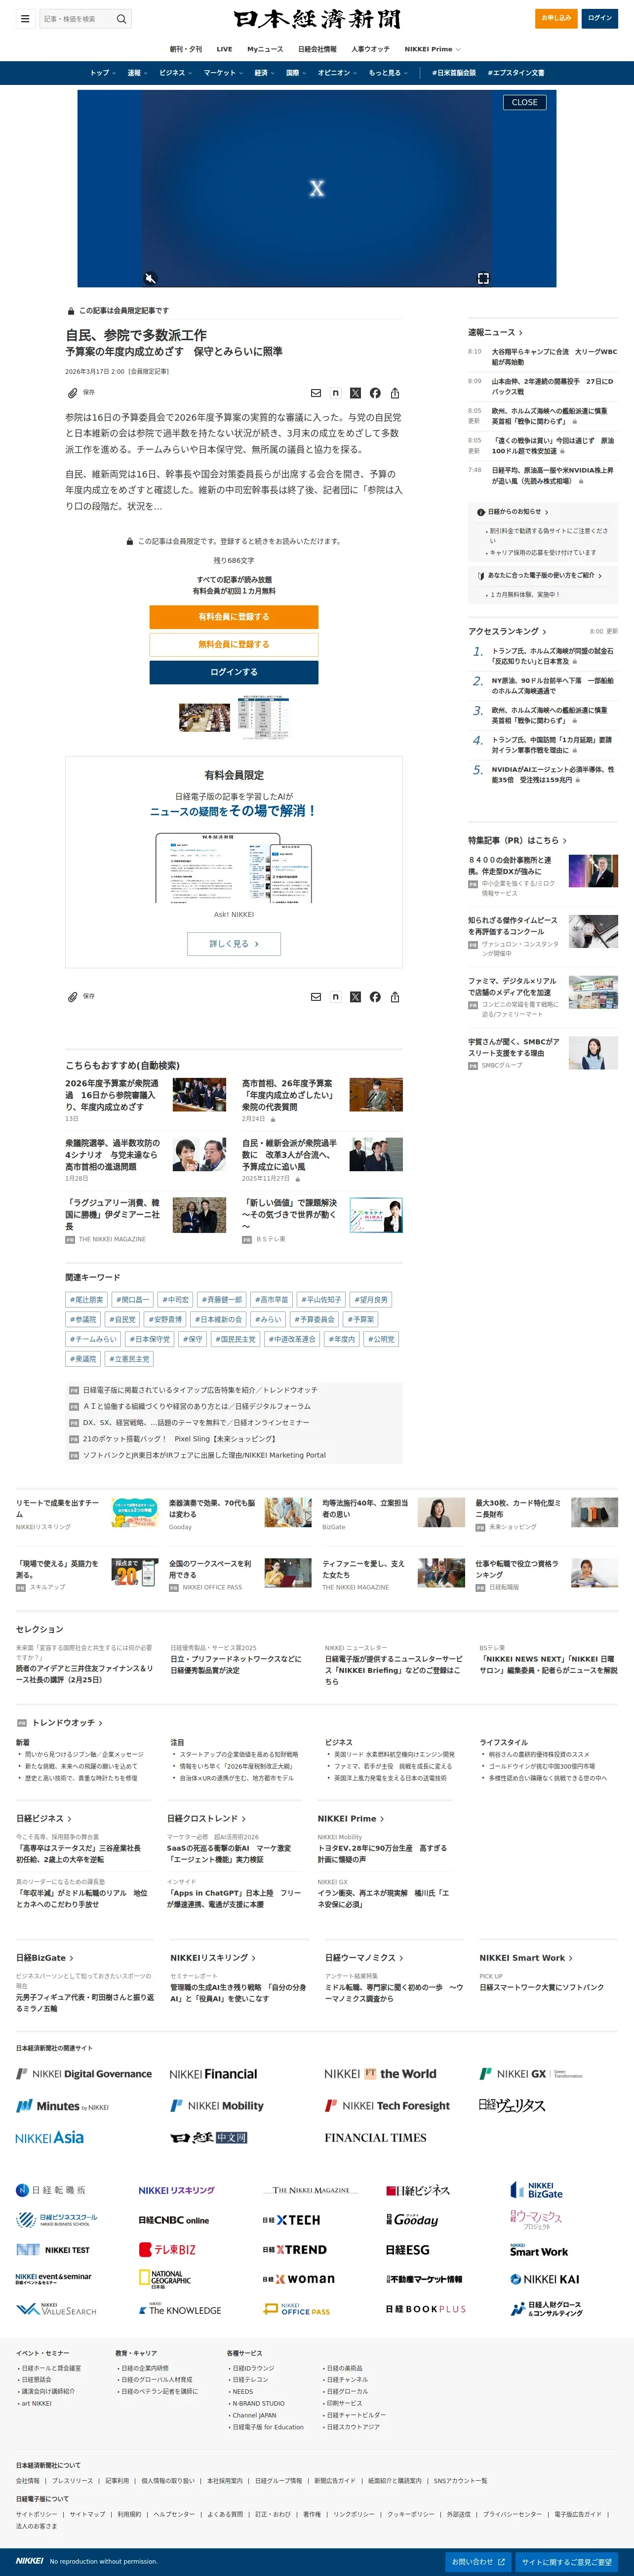Image resolution: width=634 pixels, height=2576 pixels.
Task: Share to note icon beneath the article title
Action: click(x=335, y=393)
